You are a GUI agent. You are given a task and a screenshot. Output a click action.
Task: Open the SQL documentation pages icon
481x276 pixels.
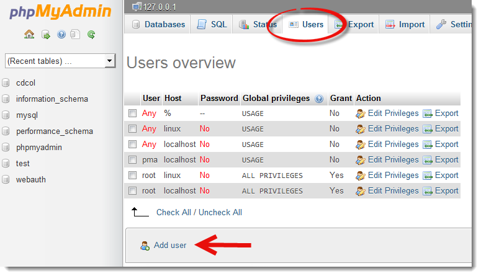pos(75,34)
